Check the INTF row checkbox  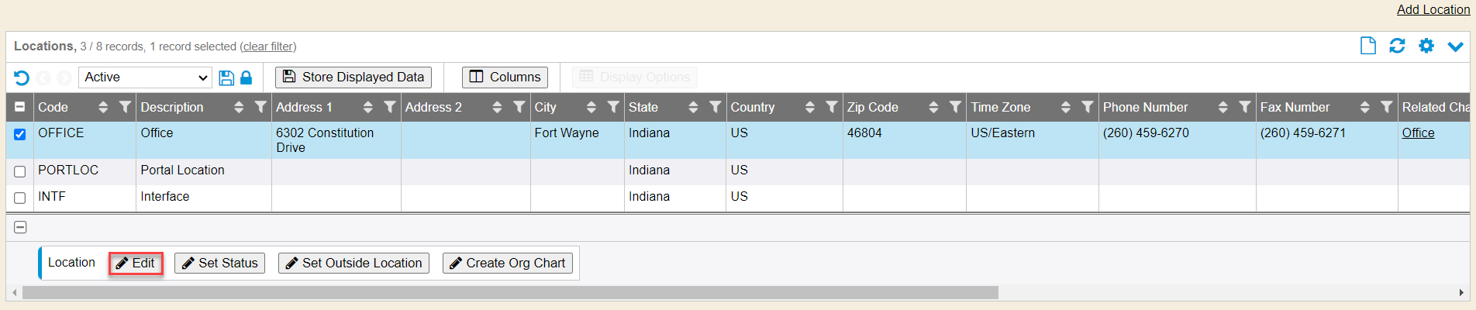(20, 198)
